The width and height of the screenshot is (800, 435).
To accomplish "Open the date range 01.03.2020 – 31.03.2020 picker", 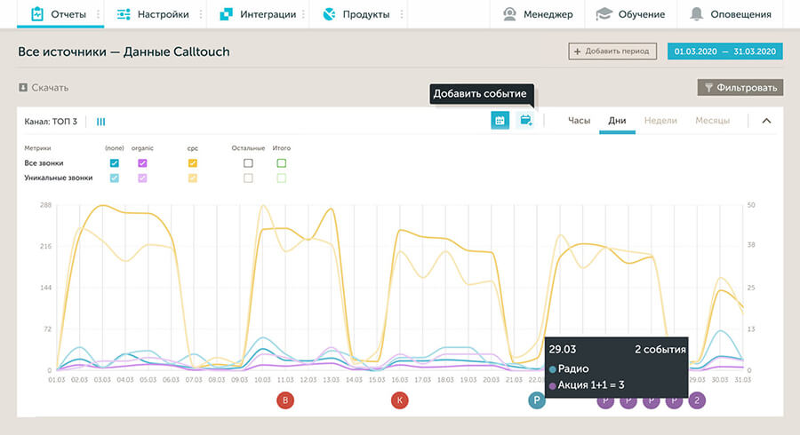I will click(725, 51).
